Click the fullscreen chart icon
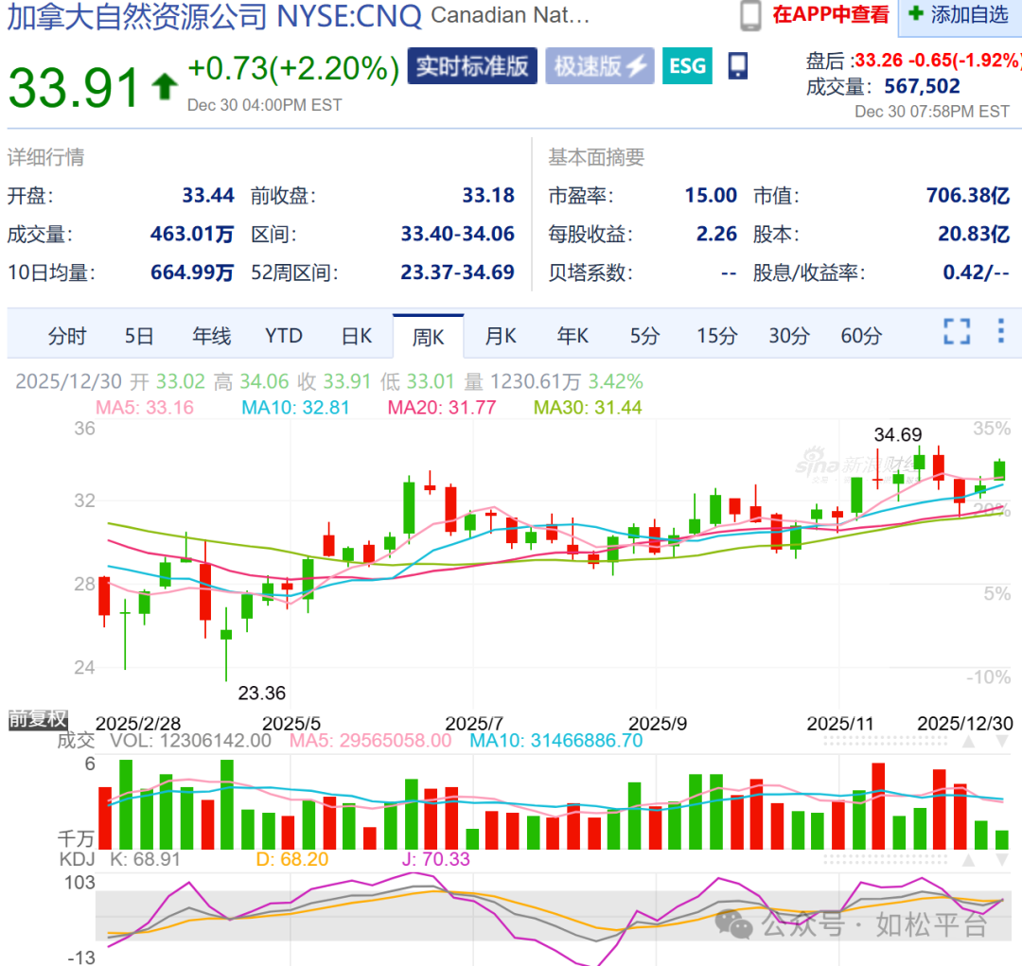 coord(957,332)
